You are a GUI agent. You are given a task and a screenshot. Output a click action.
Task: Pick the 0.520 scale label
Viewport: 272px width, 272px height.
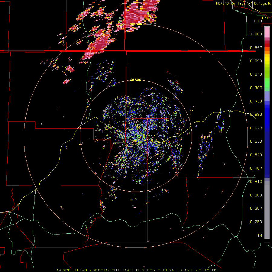click(256, 155)
